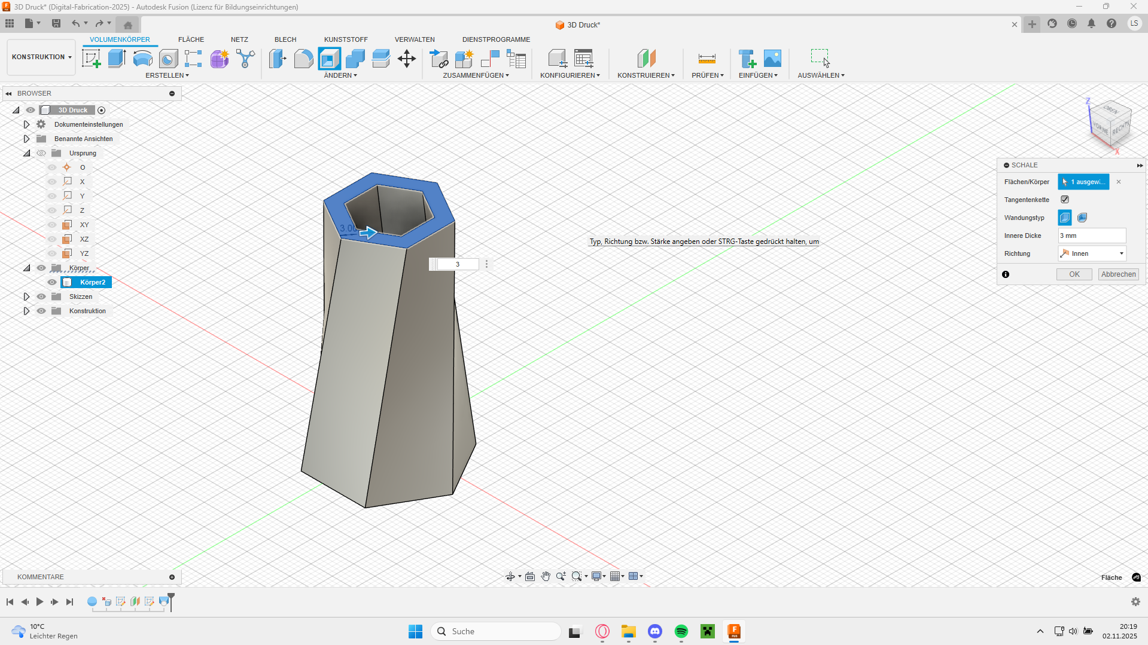Click the Fillet tool icon

click(303, 59)
